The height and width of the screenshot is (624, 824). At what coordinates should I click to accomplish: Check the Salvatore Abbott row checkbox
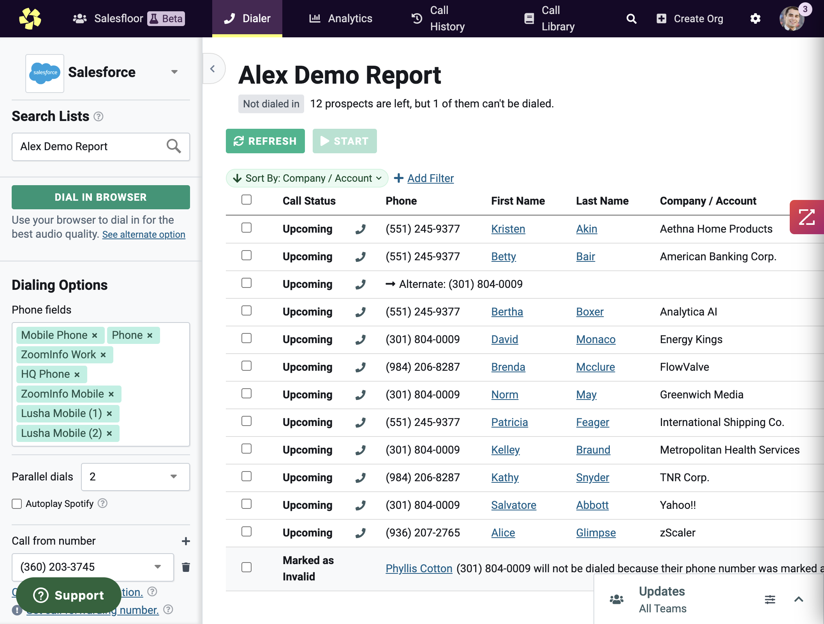[246, 504]
